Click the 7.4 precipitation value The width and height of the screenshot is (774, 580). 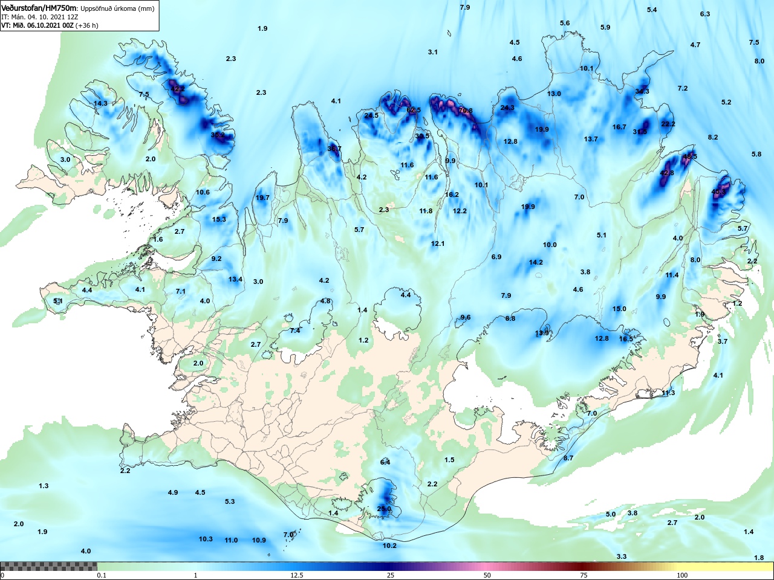coord(295,330)
